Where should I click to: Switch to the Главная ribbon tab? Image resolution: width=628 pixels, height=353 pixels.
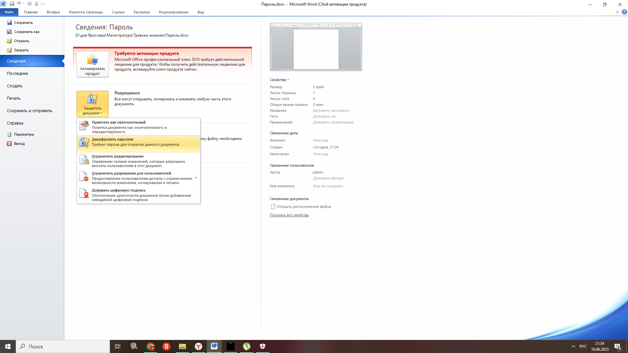coord(31,12)
